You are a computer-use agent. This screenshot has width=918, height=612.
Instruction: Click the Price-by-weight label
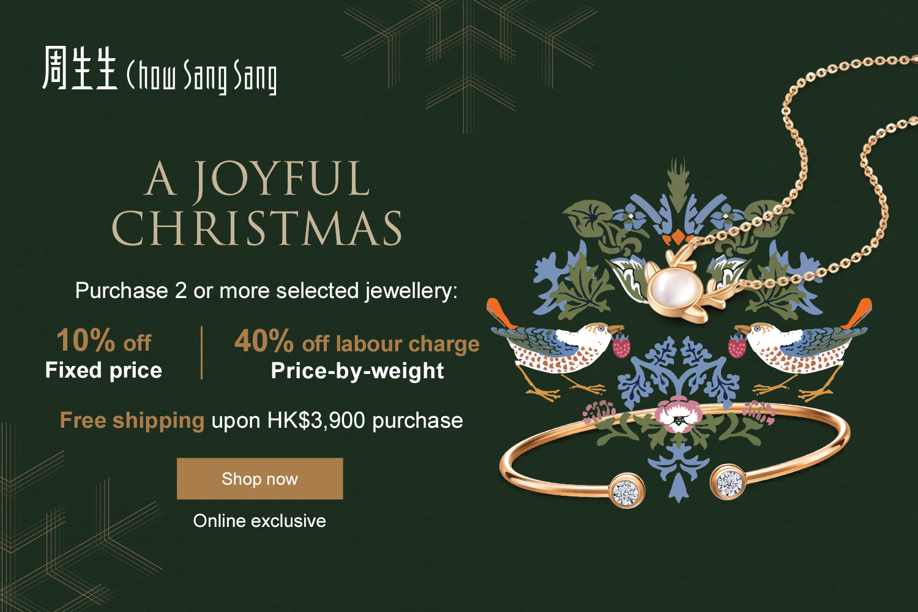pos(357,371)
